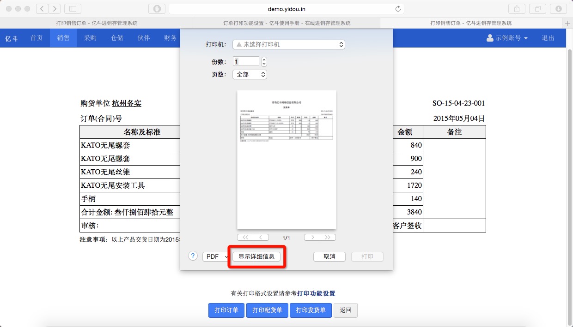
Task: Click 合计金额 叁仟捌佰肆拾元整 text
Action: (127, 212)
